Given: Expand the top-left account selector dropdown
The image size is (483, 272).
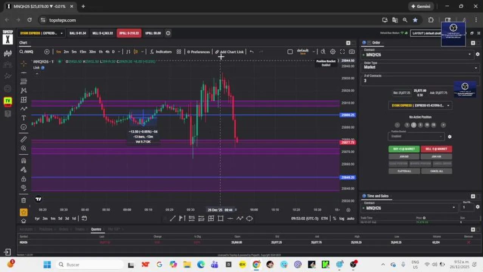Looking at the screenshot, I should point(42,33).
